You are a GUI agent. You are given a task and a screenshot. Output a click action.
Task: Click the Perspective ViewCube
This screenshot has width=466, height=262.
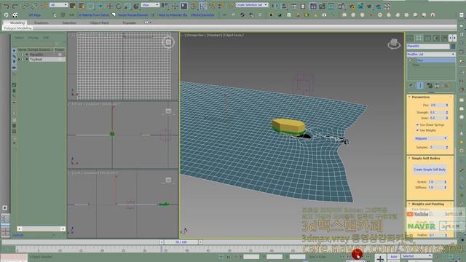click(394, 44)
